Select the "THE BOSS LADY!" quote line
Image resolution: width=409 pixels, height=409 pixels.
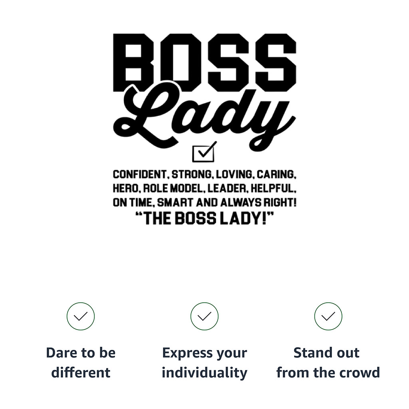[204, 218]
